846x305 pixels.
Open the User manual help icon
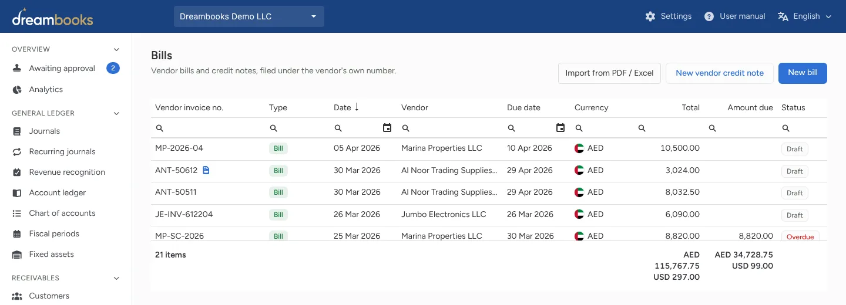[709, 16]
